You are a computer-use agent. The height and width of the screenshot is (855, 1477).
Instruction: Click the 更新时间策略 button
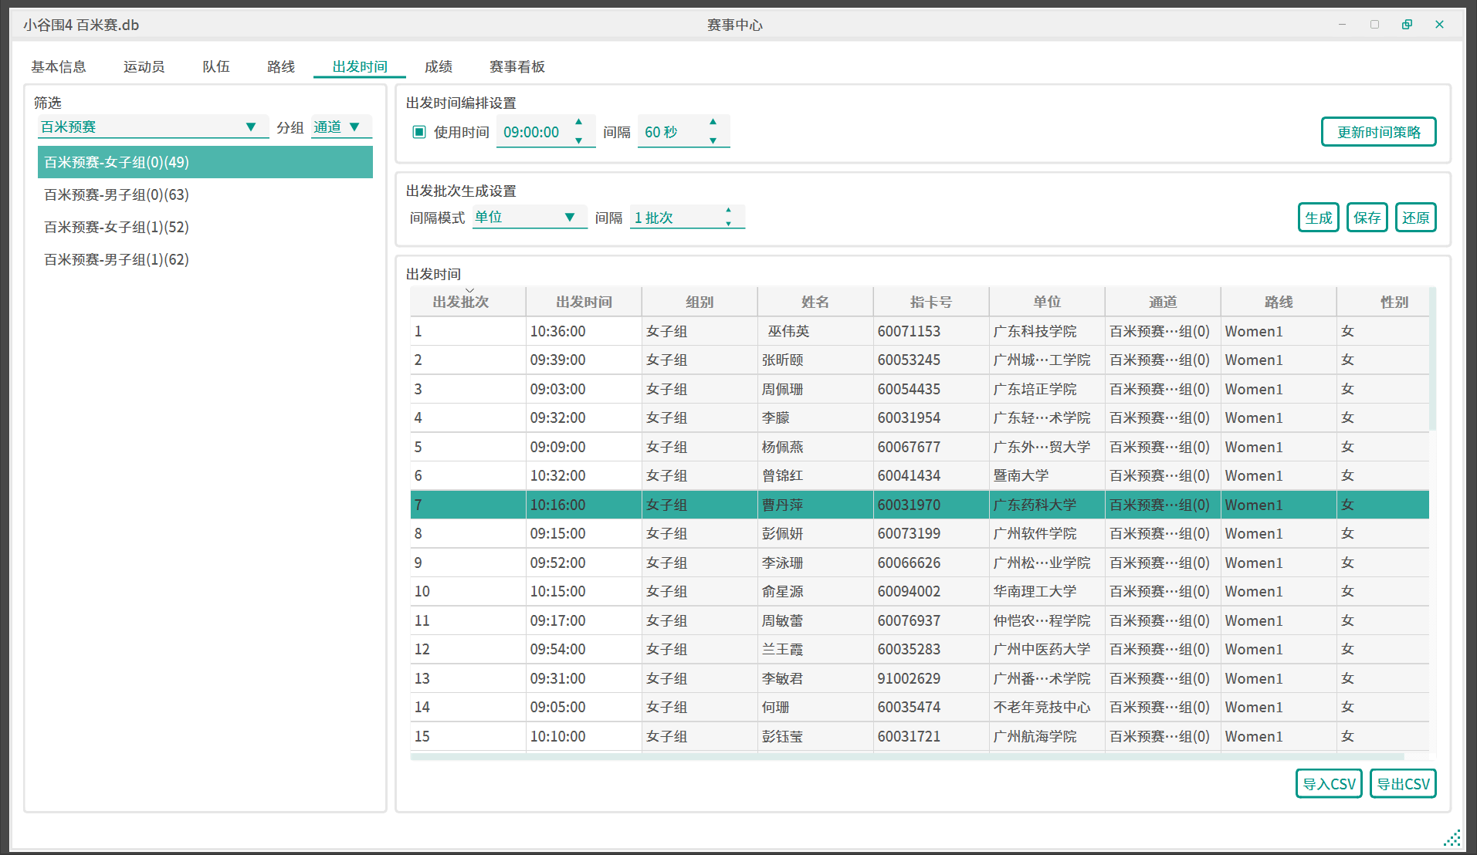pos(1378,132)
